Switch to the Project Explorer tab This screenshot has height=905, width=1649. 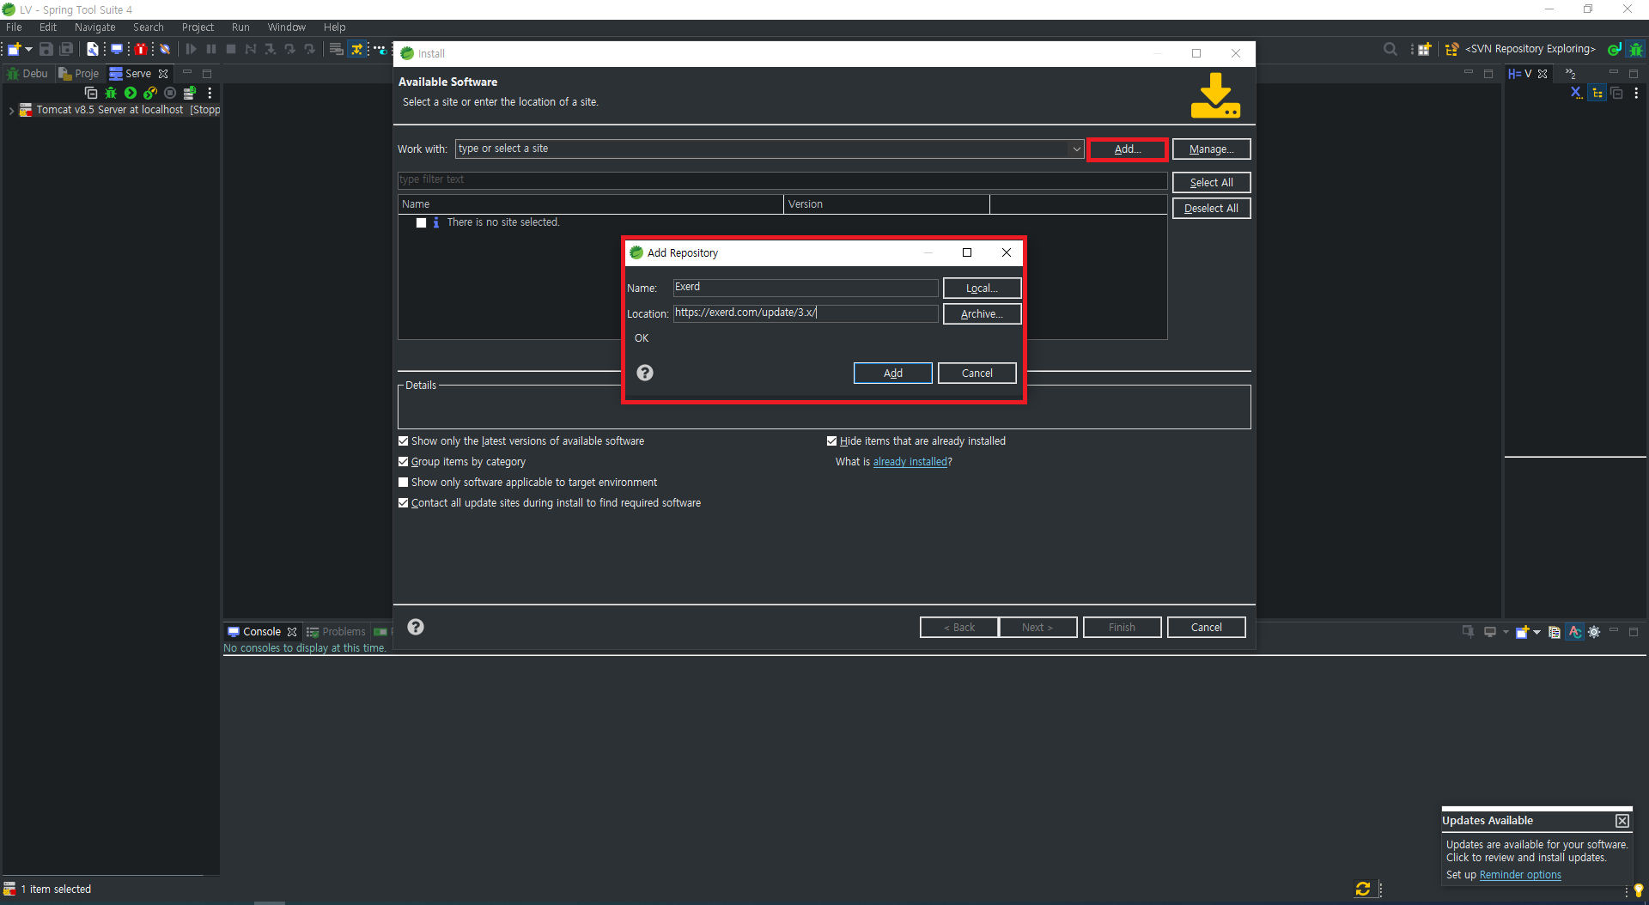[x=79, y=74]
